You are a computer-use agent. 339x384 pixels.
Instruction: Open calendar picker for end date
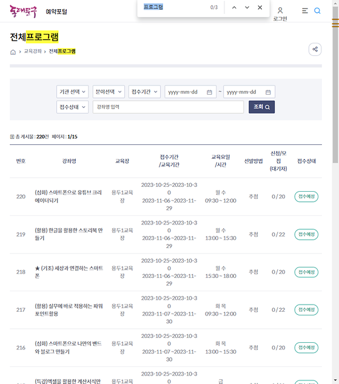pos(268,92)
